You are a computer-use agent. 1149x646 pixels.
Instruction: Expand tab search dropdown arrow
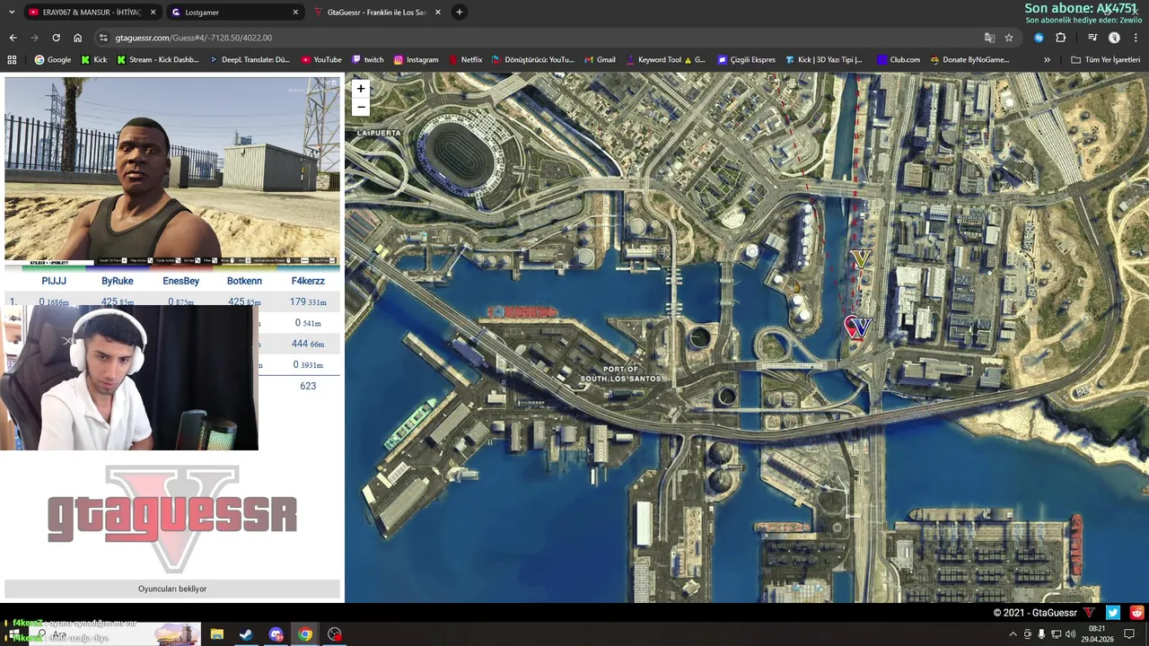(x=12, y=12)
